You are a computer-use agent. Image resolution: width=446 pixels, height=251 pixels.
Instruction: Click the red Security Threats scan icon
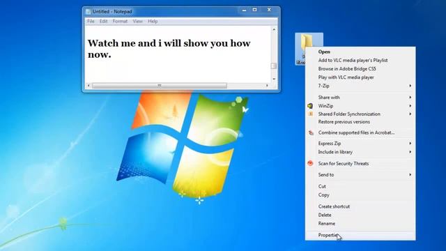pos(310,163)
